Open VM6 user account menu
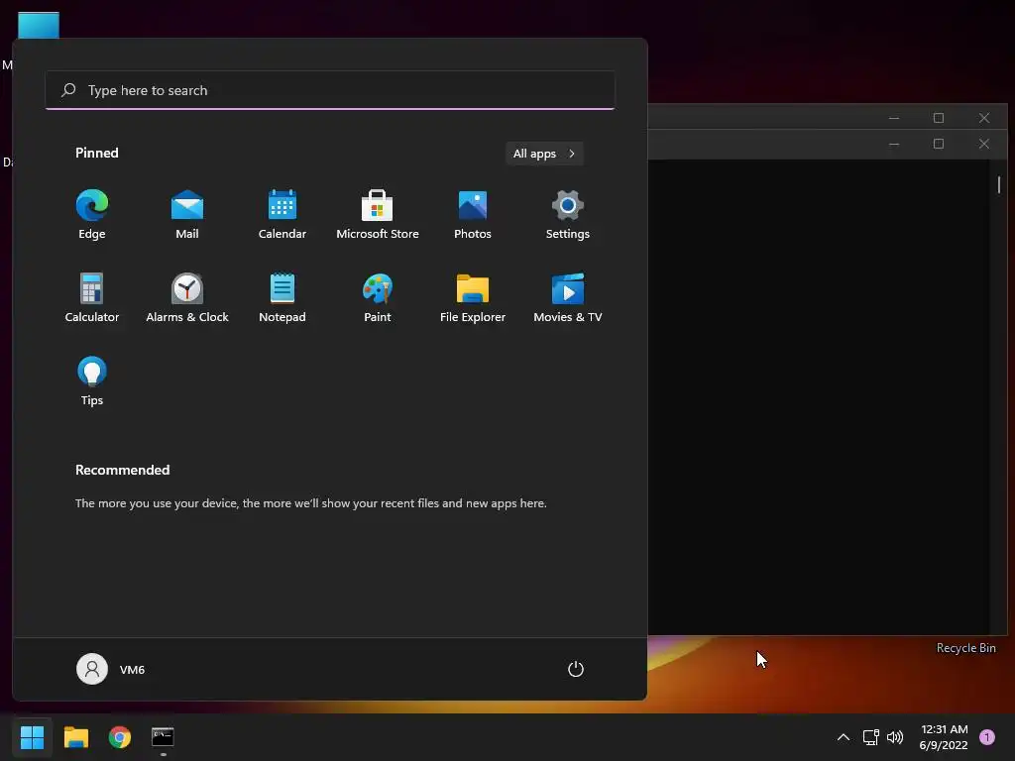1015x761 pixels. click(111, 669)
